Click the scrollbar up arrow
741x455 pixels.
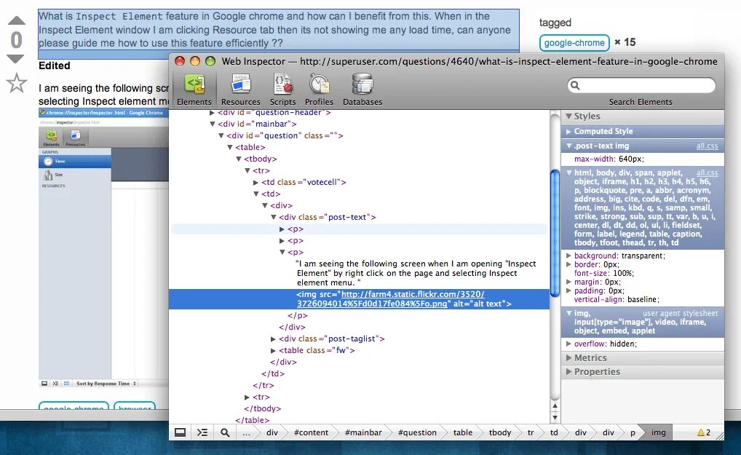pos(555,406)
